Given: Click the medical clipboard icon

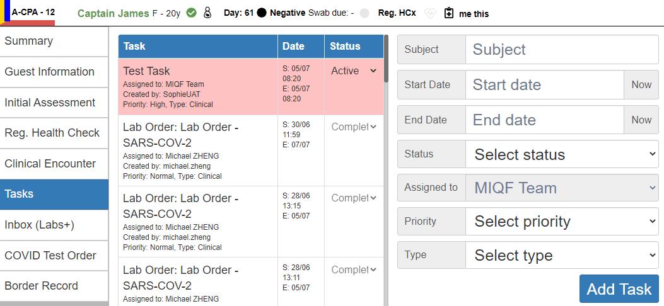Looking at the screenshot, I should (448, 13).
